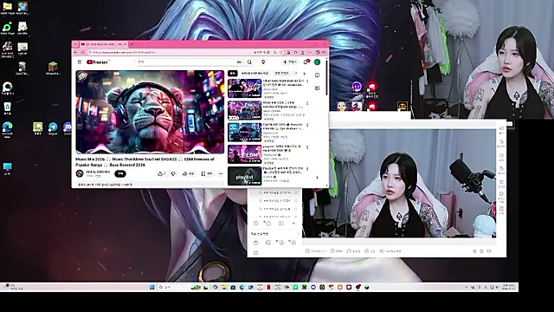Viewport: 554px width, 312px height.
Task: Save the Music Mix 2026 video to a playlist
Action: [207, 173]
